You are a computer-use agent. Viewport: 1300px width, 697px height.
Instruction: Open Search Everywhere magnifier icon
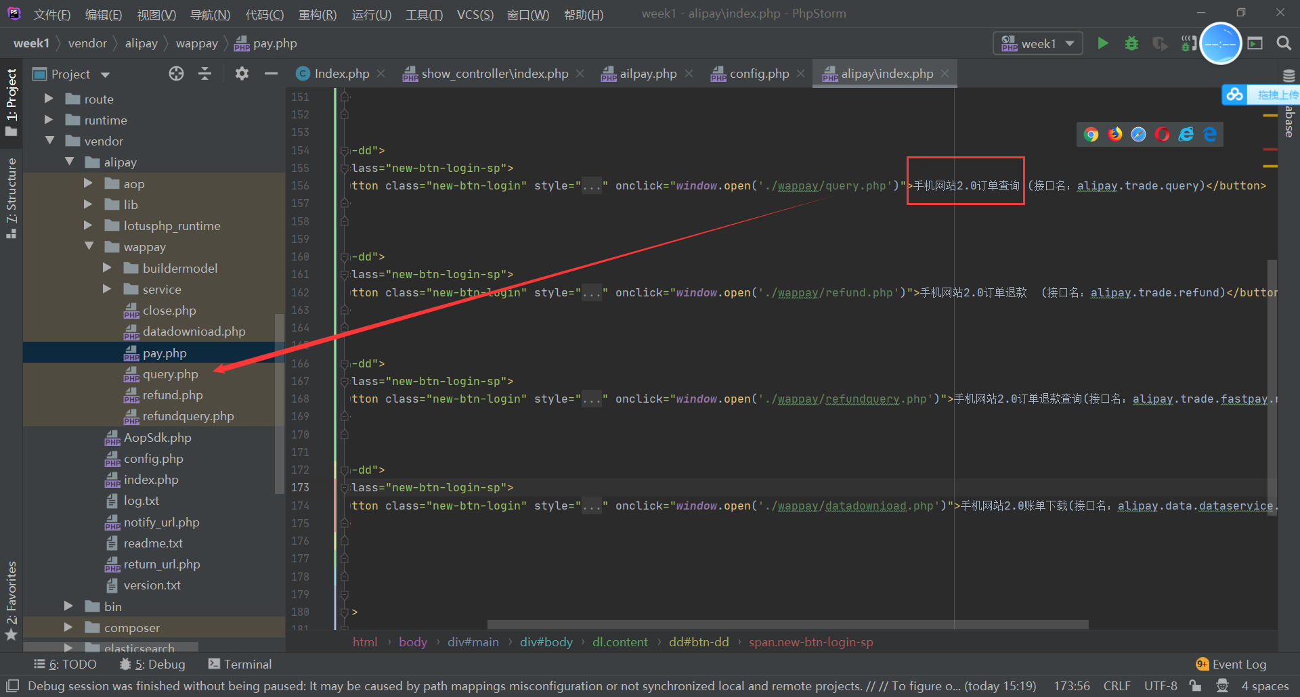point(1283,43)
